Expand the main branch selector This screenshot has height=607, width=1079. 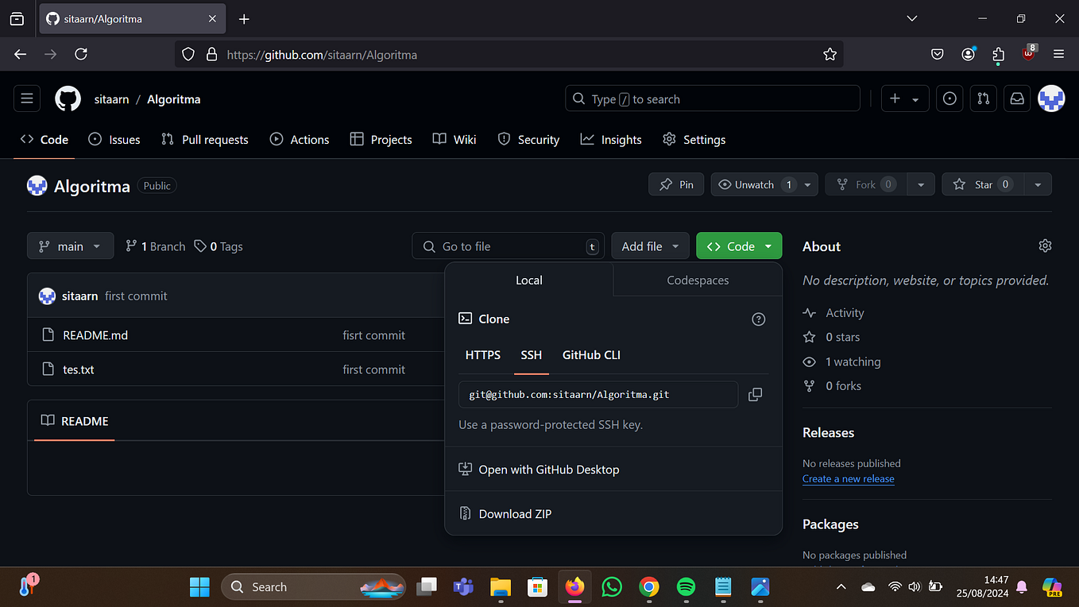coord(70,246)
